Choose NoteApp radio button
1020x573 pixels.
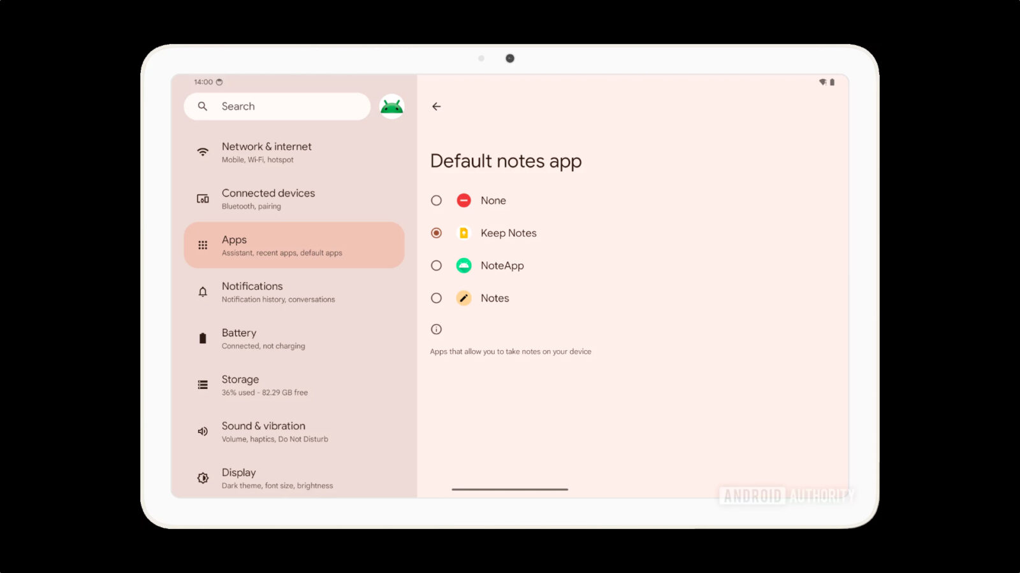pos(436,265)
